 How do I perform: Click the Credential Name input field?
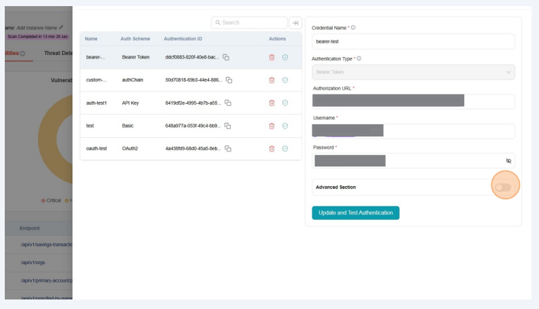(x=413, y=41)
